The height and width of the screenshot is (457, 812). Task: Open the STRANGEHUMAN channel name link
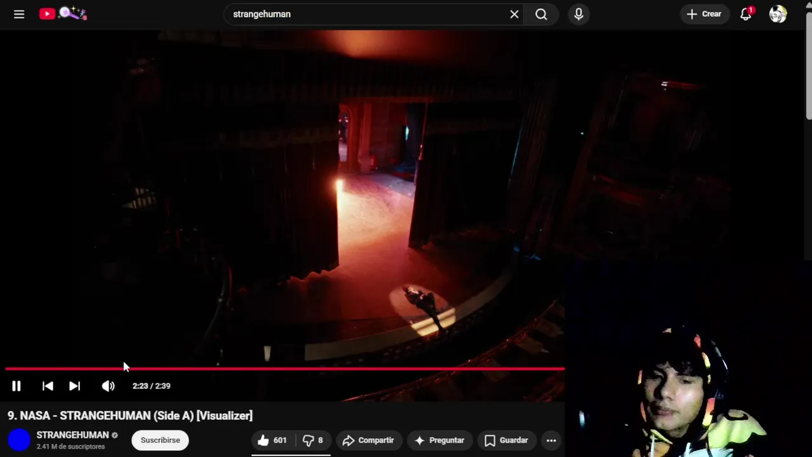tap(72, 435)
